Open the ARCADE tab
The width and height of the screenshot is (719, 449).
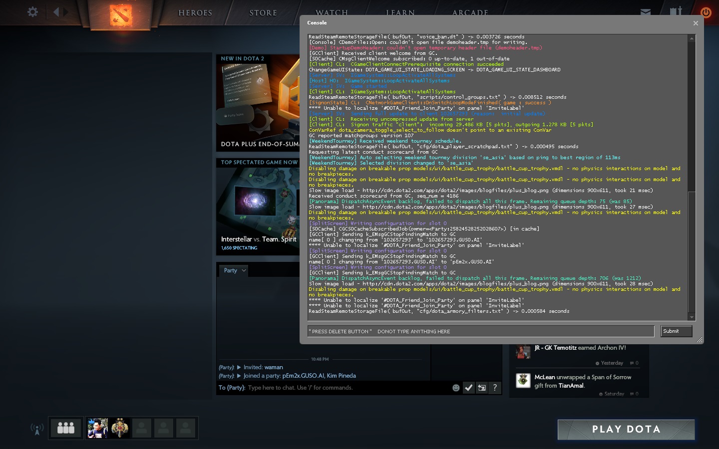470,12
